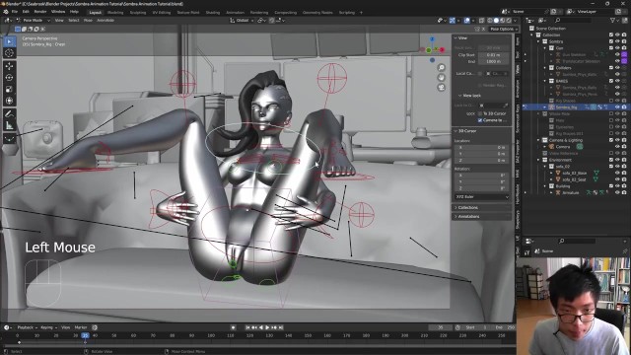Image resolution: width=631 pixels, height=355 pixels.
Task: Open the XYZ Euler rotation mode dropdown
Action: [482, 197]
